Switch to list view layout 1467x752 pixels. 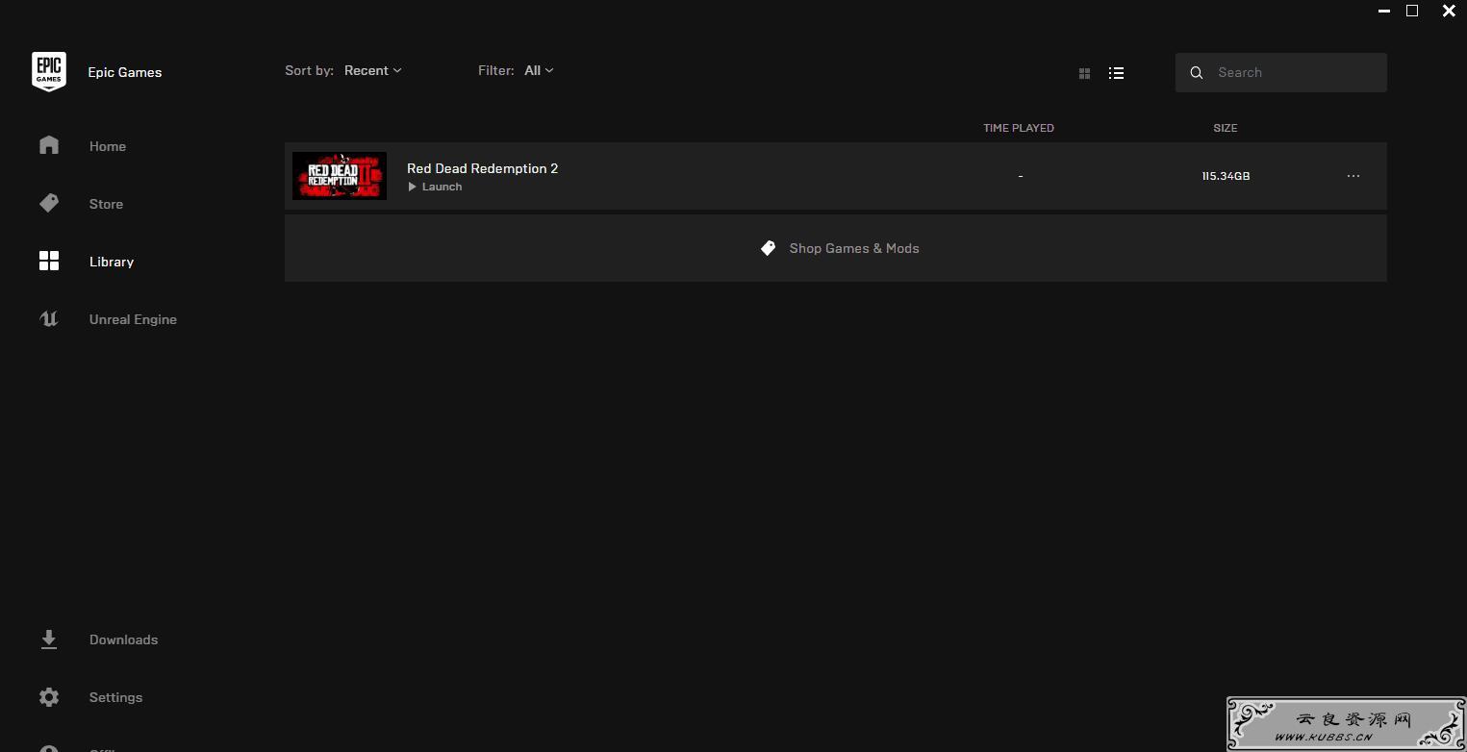(1116, 73)
